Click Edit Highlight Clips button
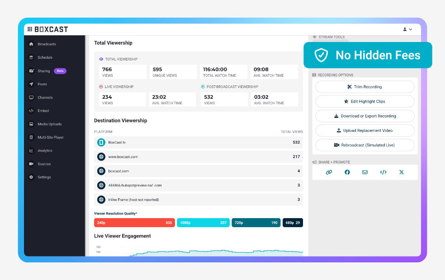The image size is (445, 280). [x=365, y=102]
